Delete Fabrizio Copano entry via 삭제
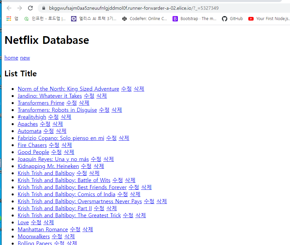Image resolution: width=290 pixels, height=245 pixels. click(x=124, y=138)
